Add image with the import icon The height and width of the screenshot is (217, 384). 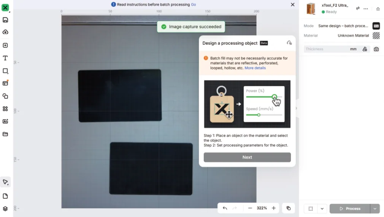(5, 46)
